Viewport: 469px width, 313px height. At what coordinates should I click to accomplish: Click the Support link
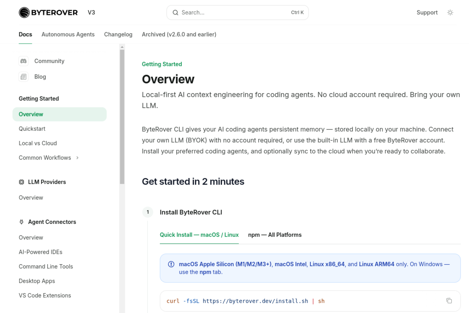pos(427,12)
